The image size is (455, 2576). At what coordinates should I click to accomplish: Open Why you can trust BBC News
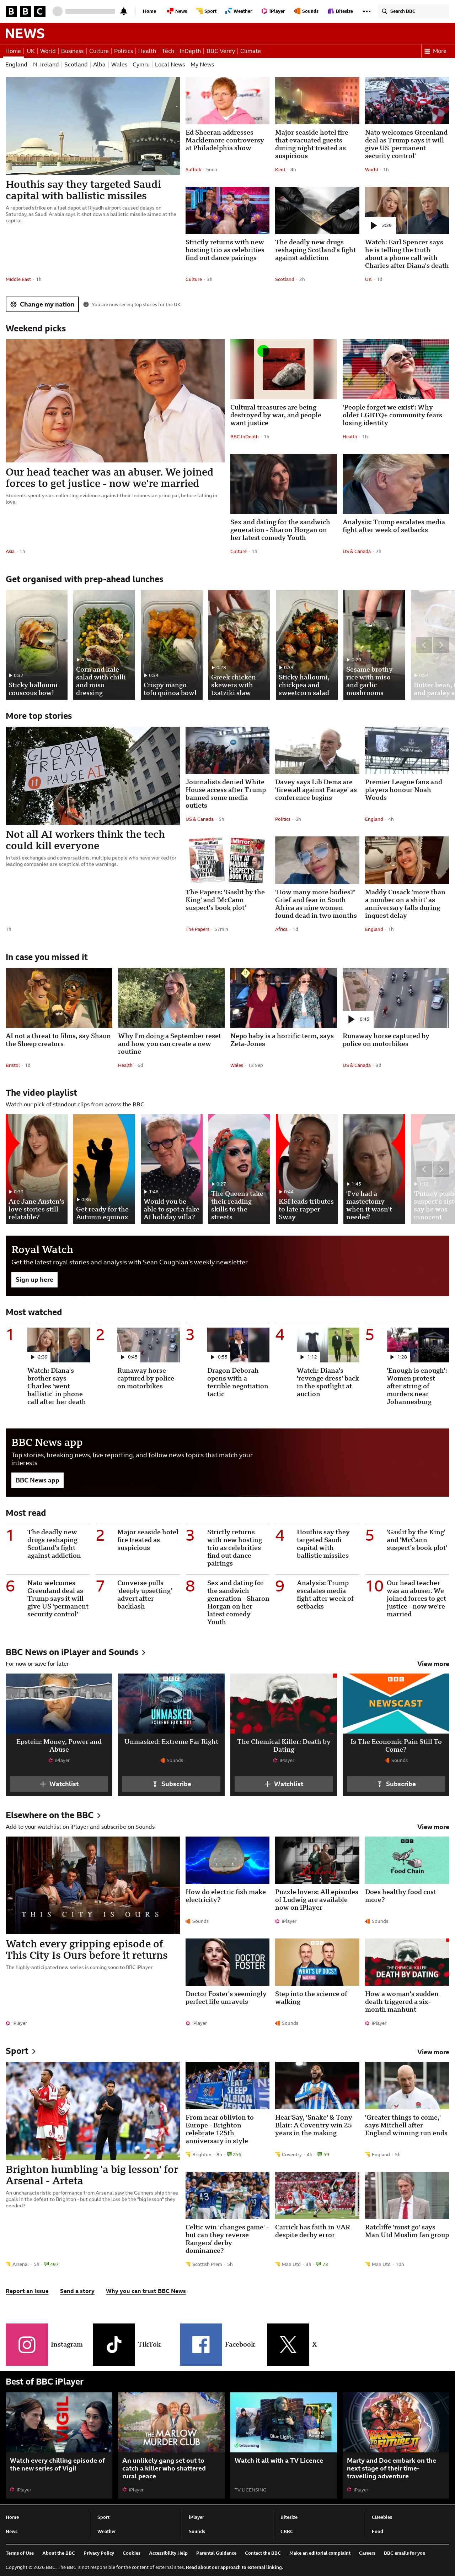(x=146, y=2291)
